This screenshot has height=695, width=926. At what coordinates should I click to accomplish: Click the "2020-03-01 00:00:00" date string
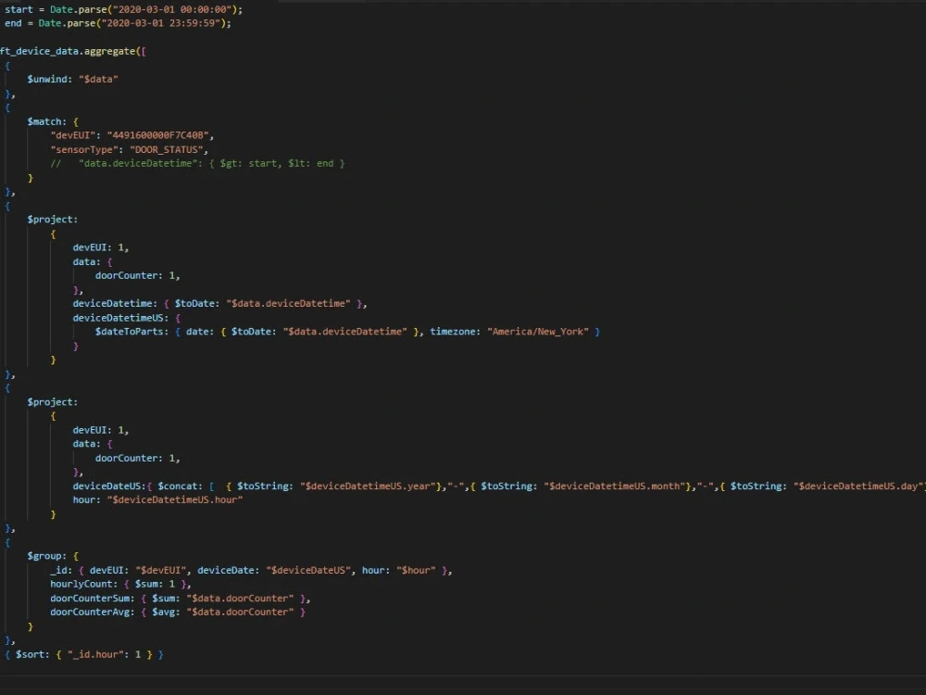(x=172, y=9)
